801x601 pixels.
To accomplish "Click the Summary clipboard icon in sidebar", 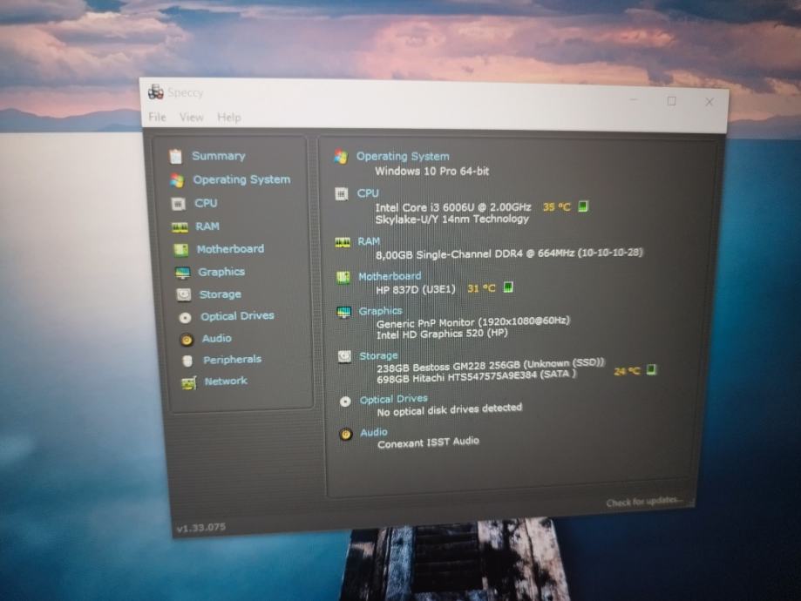I will (175, 157).
